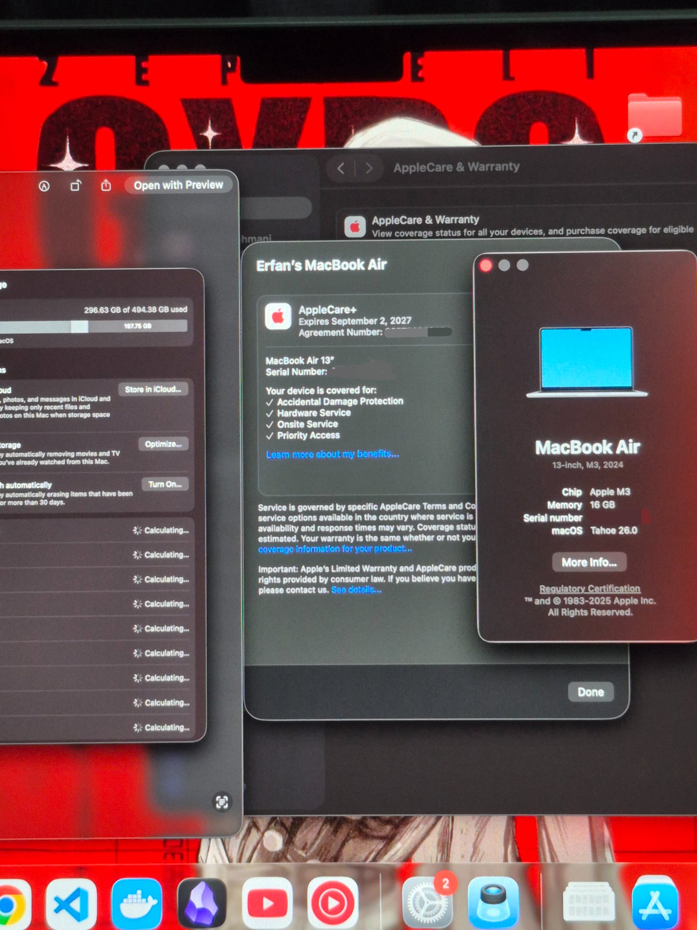
Task: Select 'Expires September 2, 2027' text
Action: coord(355,321)
